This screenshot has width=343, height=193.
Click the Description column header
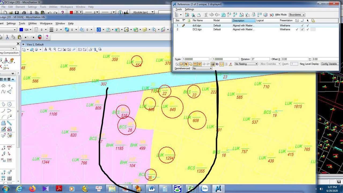(243, 21)
